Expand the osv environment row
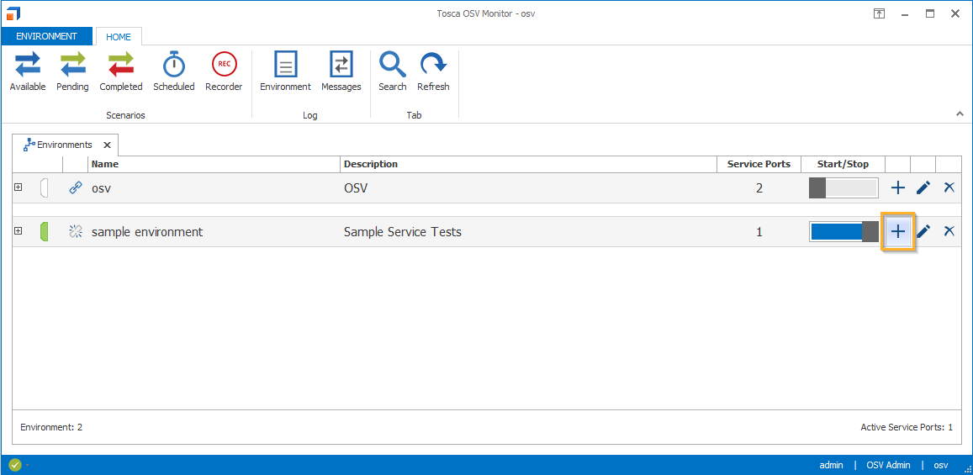973x475 pixels. (19, 187)
